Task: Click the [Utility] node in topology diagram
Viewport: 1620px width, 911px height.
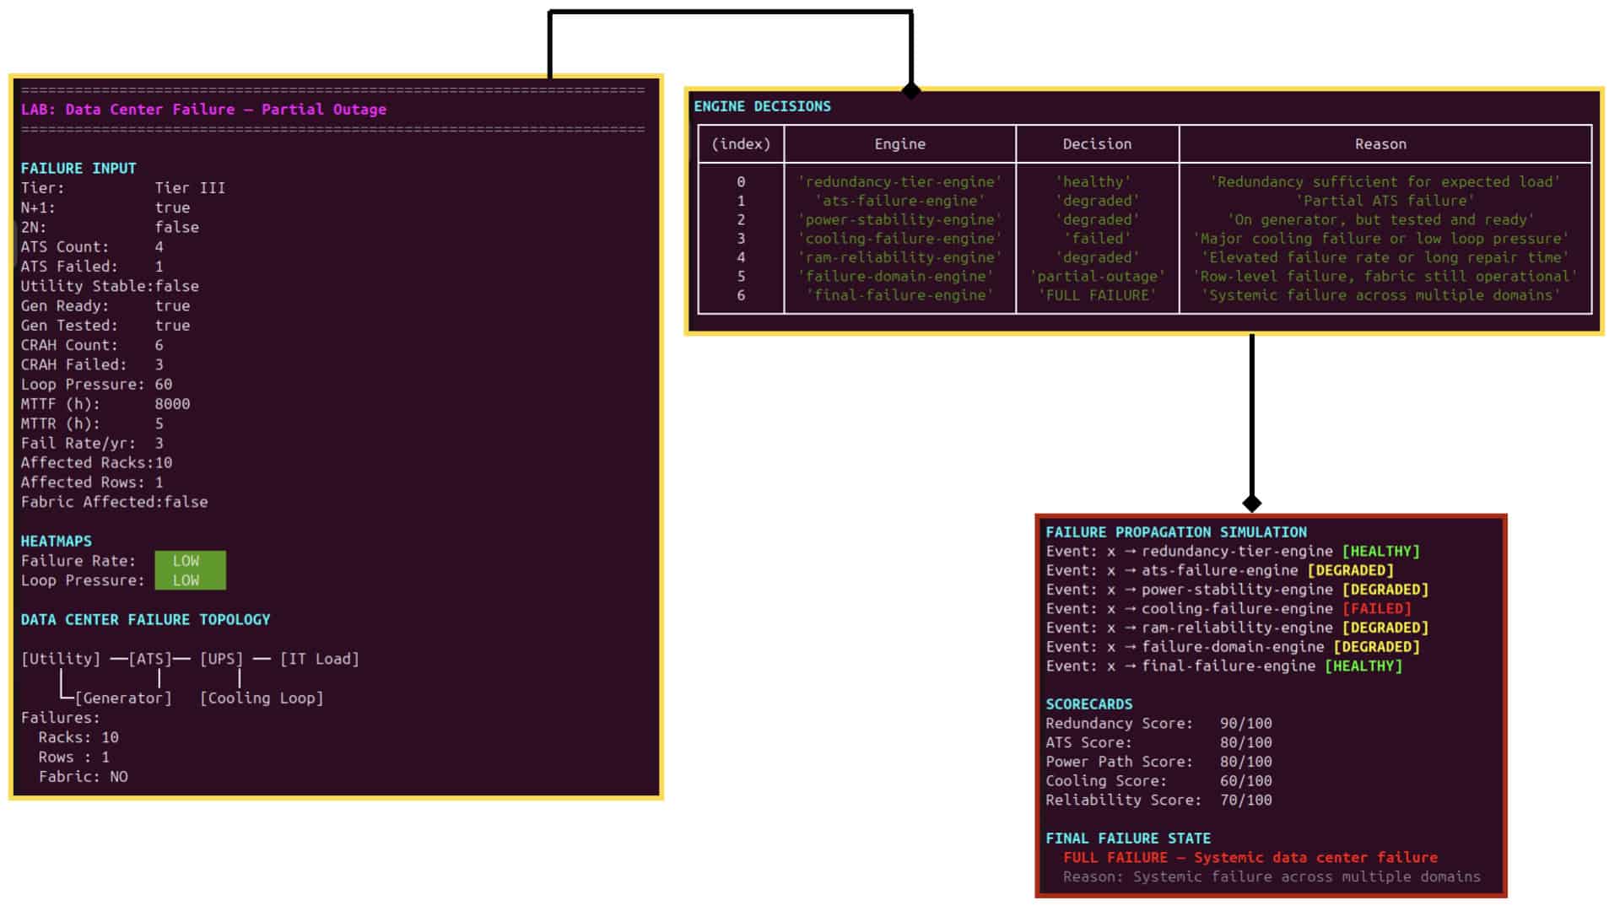Action: (61, 659)
